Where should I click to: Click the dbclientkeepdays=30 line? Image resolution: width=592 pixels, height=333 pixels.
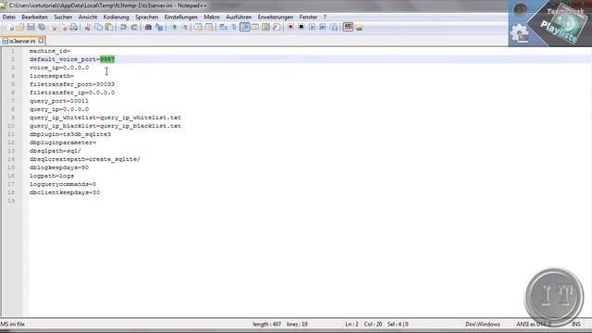(x=65, y=192)
